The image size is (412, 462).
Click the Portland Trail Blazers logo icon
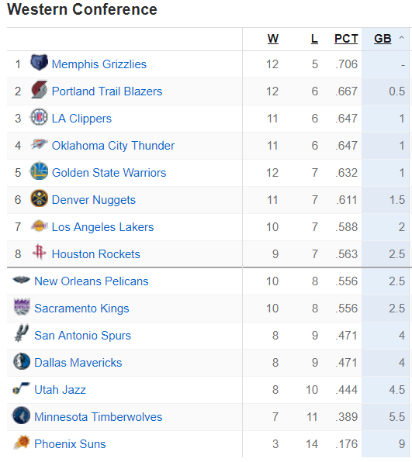[39, 90]
